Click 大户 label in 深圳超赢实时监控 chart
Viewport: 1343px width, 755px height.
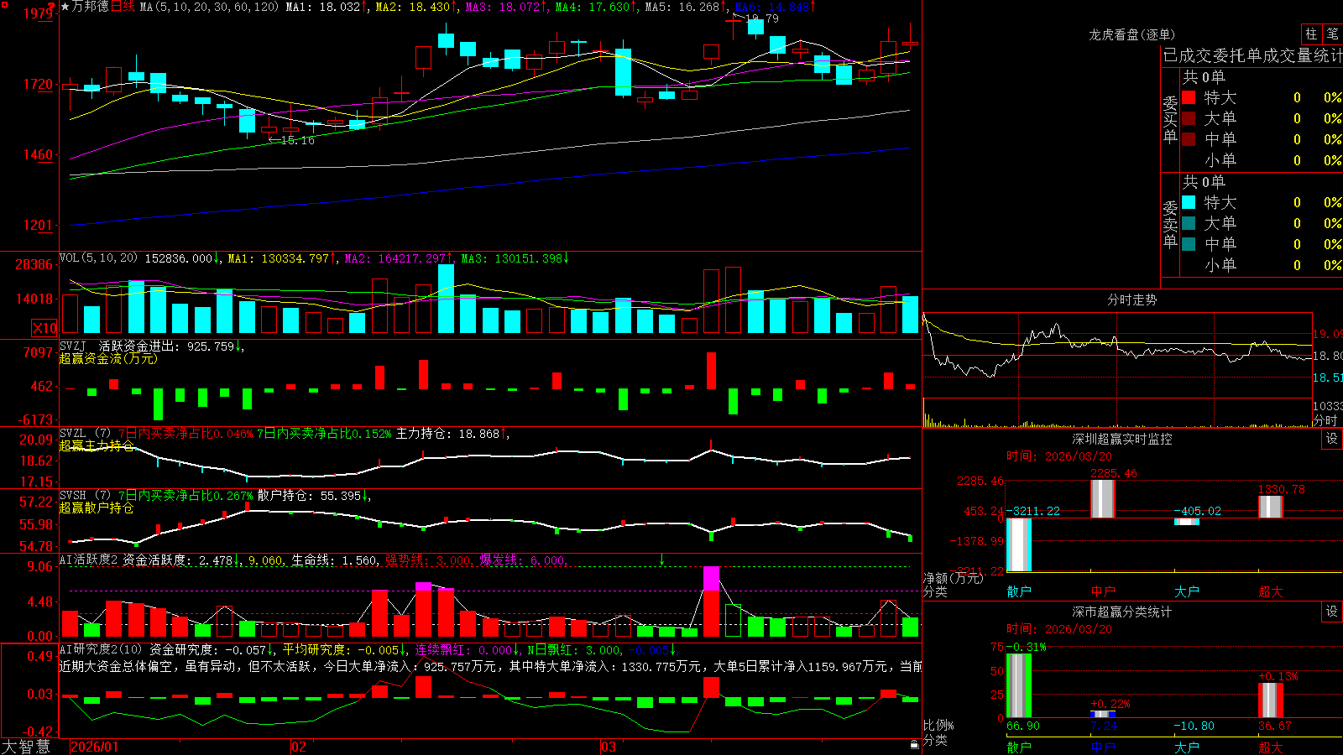click(x=1187, y=591)
